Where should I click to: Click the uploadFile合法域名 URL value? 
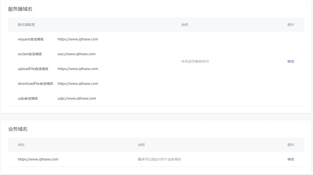78,69
